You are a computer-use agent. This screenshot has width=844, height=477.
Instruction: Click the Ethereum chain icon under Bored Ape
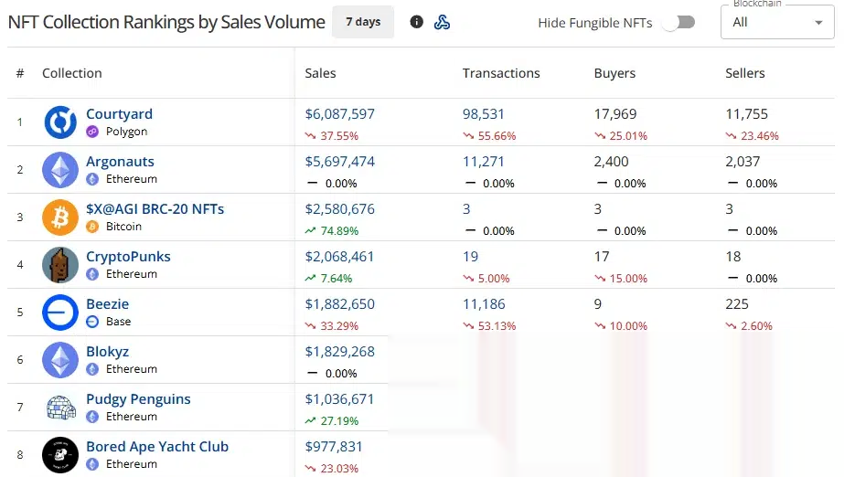pos(92,464)
